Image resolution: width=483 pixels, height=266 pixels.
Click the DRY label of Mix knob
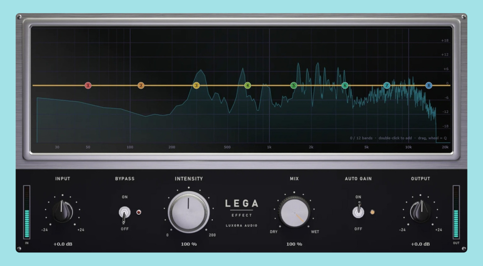274,232
